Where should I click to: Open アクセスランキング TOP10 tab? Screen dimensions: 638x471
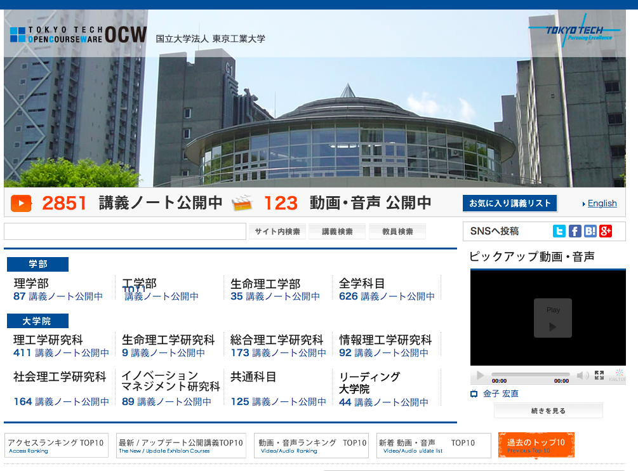(x=56, y=446)
